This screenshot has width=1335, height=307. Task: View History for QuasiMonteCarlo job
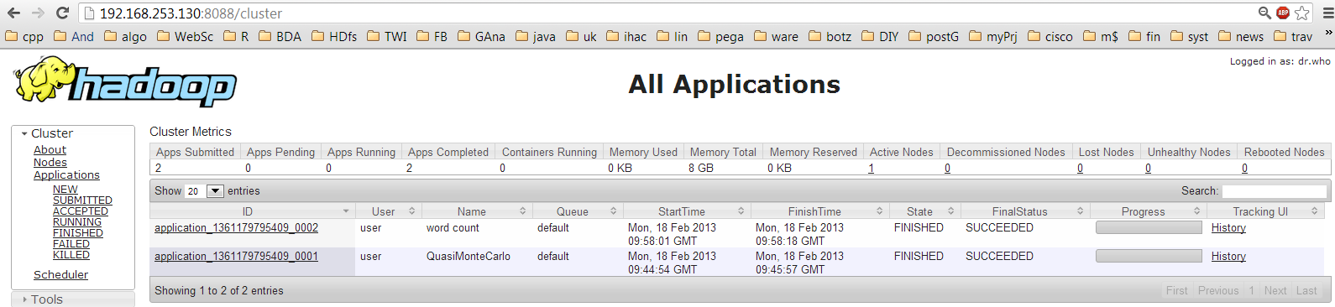tap(1228, 257)
